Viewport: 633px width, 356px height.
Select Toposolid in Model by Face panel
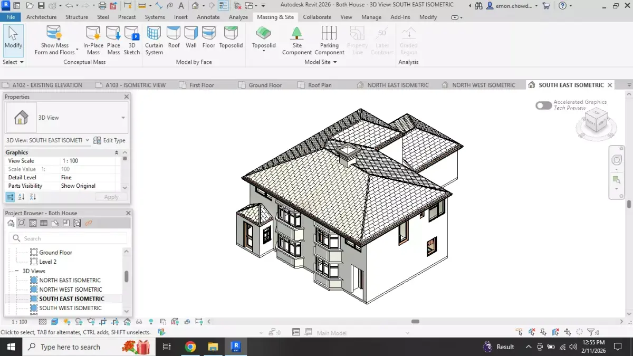231,37
